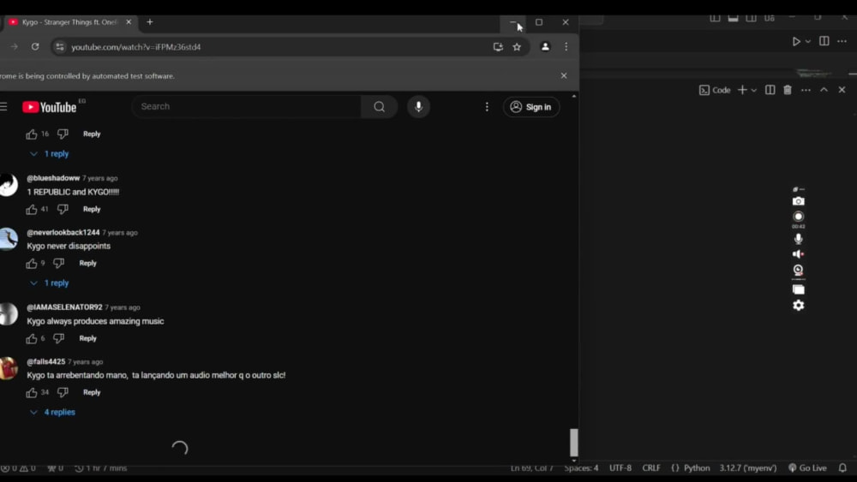Image resolution: width=857 pixels, height=482 pixels.
Task: Like the comment by @blueshadoww
Action: (x=32, y=209)
